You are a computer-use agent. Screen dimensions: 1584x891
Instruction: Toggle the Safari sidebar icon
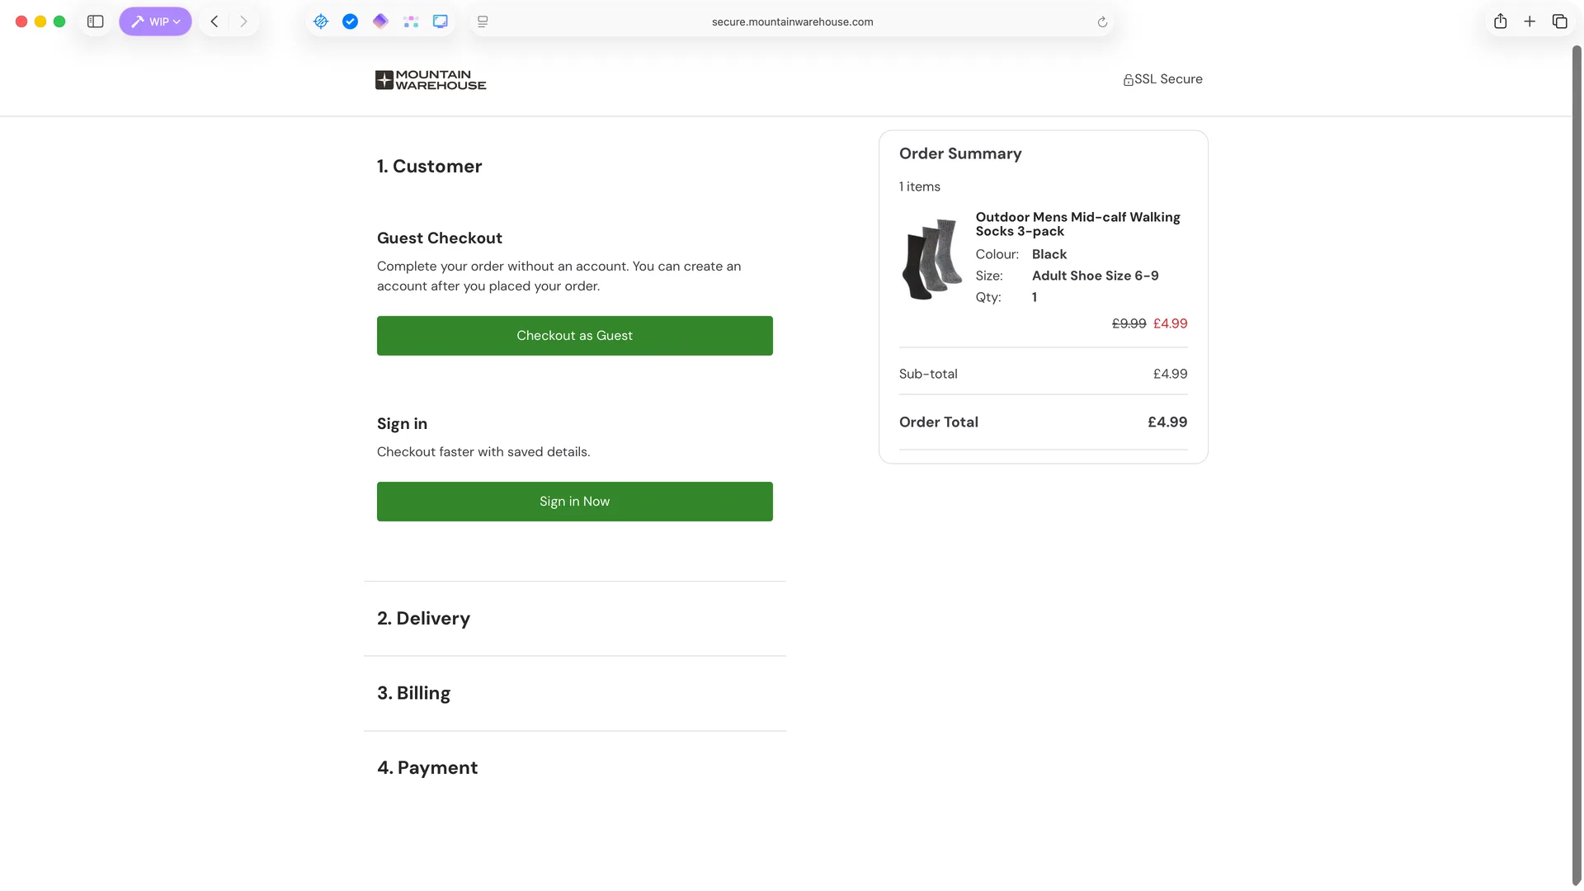96,21
